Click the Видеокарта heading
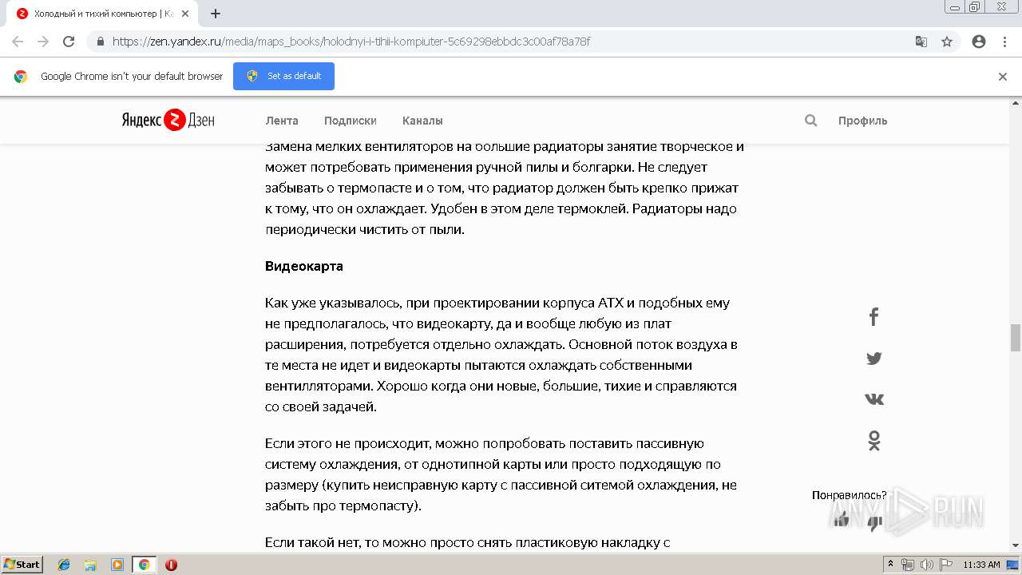 click(304, 266)
